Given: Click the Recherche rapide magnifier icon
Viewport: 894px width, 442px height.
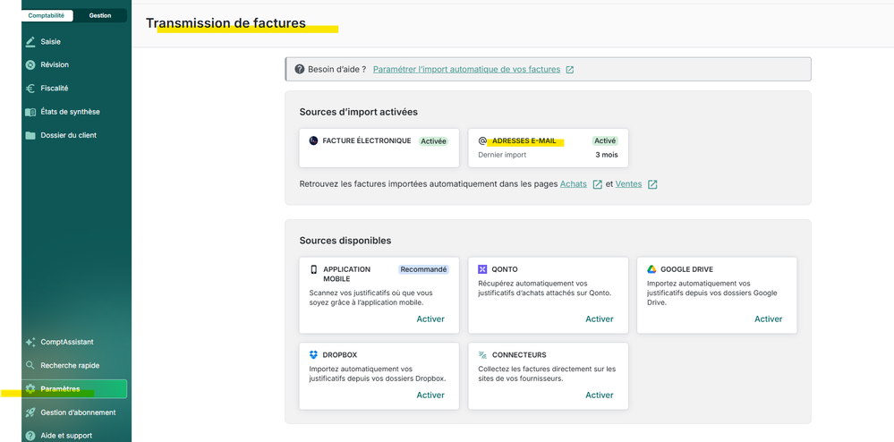Looking at the screenshot, I should tap(30, 365).
